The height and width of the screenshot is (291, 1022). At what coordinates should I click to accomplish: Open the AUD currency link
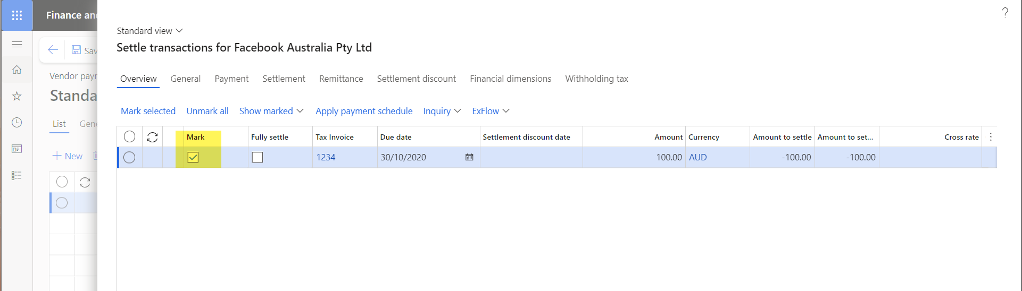click(x=697, y=157)
